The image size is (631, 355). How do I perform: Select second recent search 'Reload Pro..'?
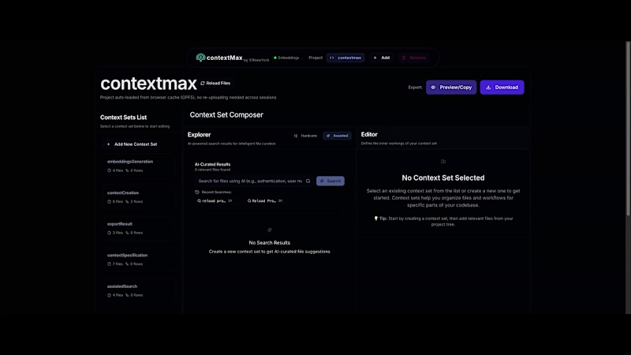tap(265, 201)
